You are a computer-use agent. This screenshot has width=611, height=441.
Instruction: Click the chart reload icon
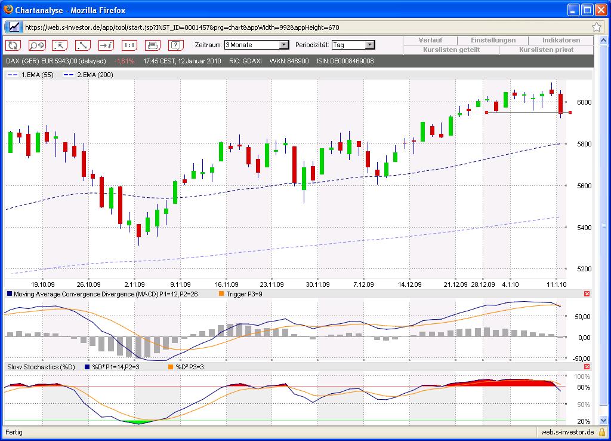pyautogui.click(x=13, y=45)
